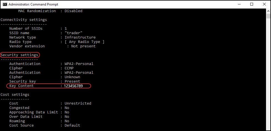Click the 'Cost settings' heading text

15,95
